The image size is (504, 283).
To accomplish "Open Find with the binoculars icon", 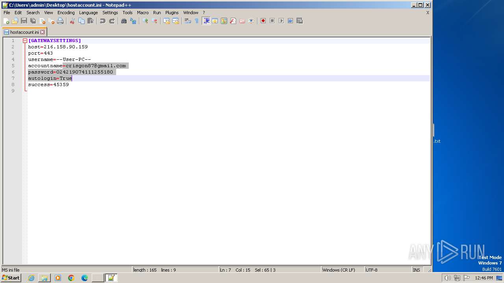I will 124,21.
